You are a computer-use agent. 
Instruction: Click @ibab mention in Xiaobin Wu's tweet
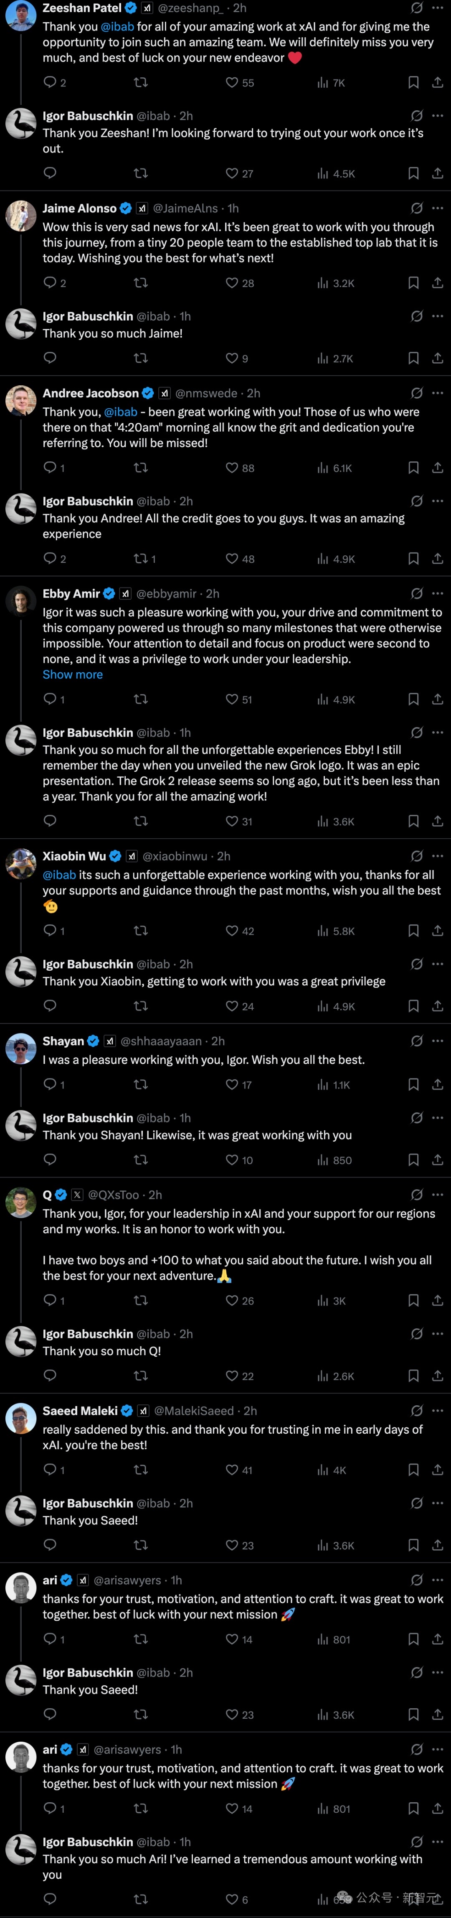[x=59, y=875]
